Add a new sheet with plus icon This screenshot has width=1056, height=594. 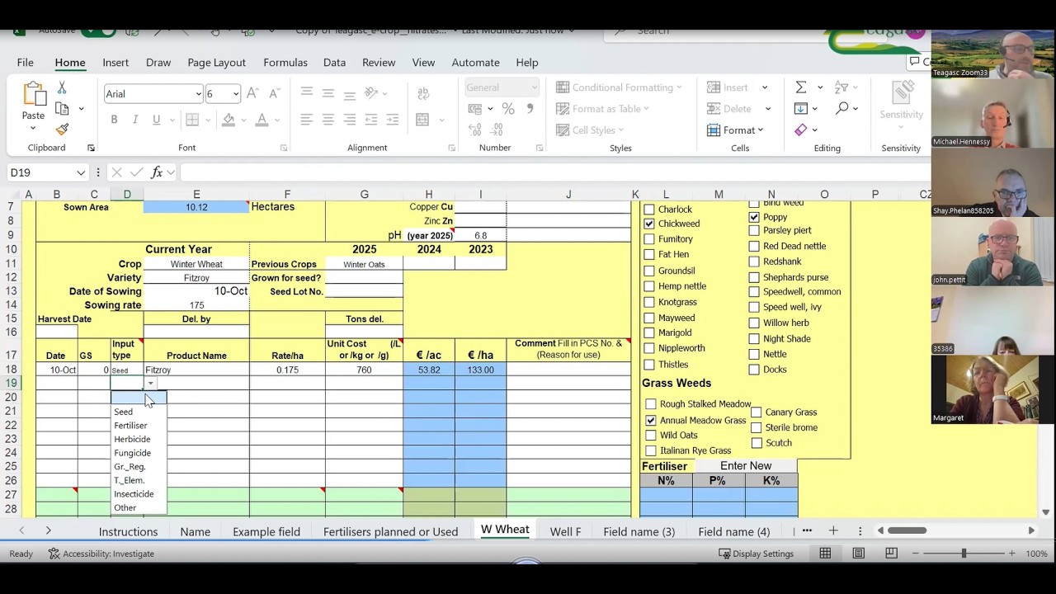833,530
